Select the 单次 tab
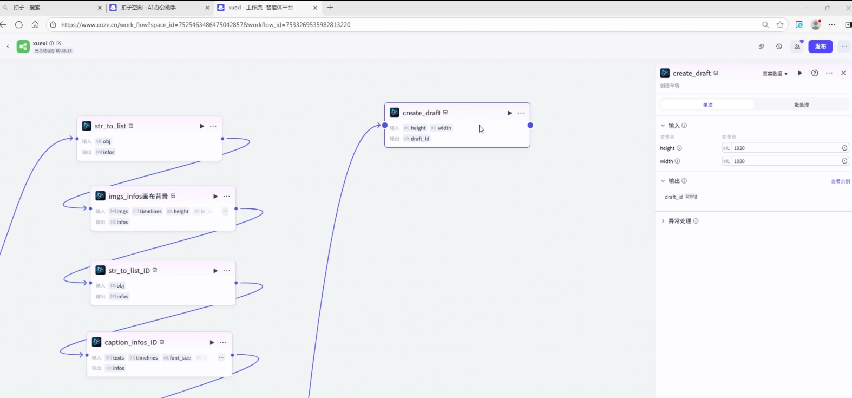852x398 pixels. [x=707, y=105]
